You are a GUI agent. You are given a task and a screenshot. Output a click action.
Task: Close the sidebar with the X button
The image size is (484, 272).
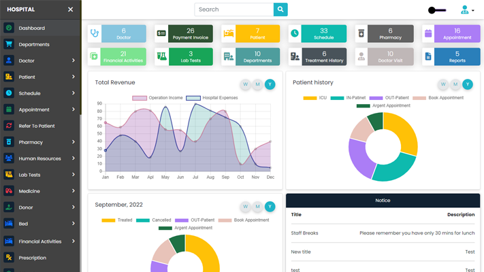70,10
